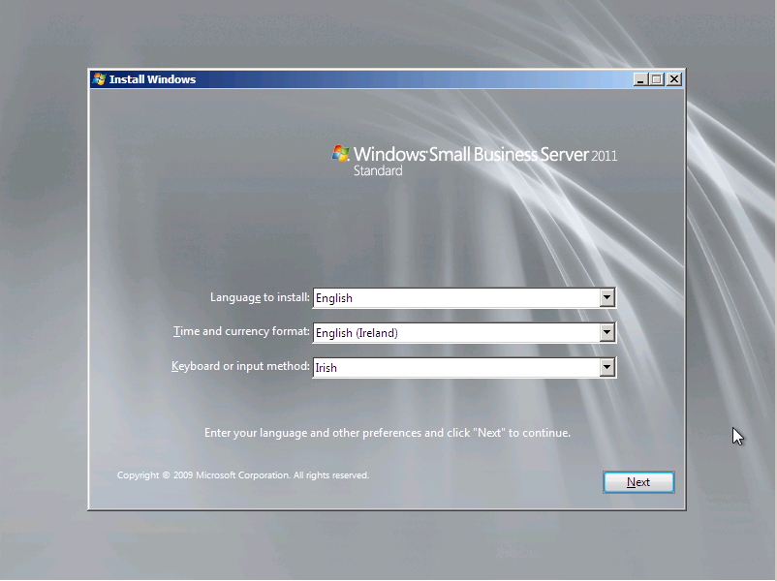This screenshot has height=581, width=777.
Task: Click the Windows flag icon in title bar
Action: coord(99,79)
